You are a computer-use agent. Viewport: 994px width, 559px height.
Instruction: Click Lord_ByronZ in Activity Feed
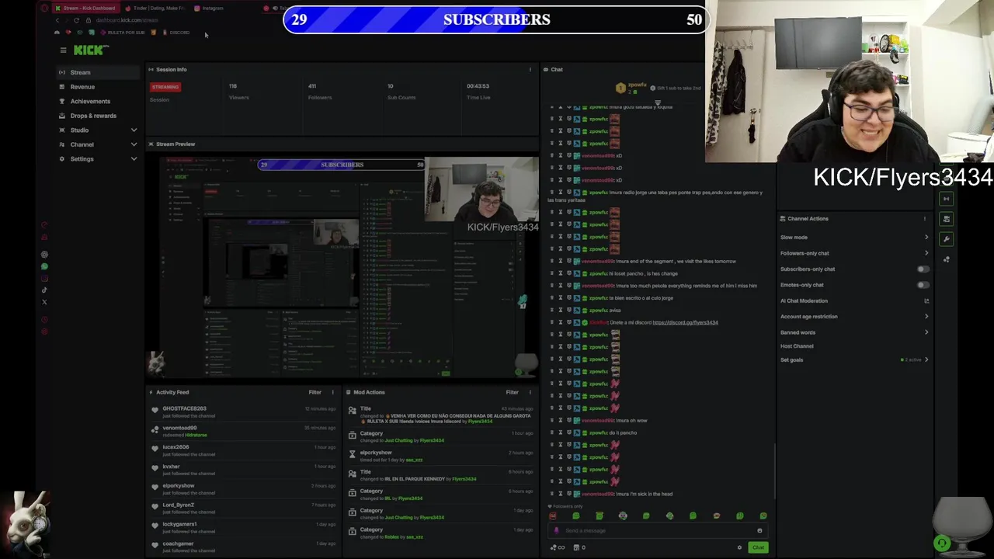point(178,505)
